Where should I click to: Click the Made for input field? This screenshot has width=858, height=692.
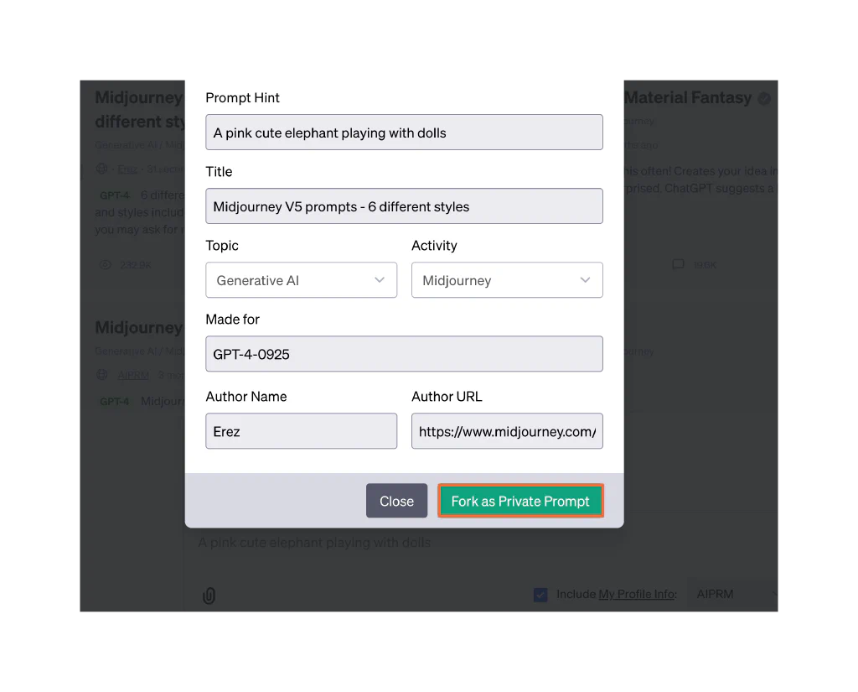404,354
